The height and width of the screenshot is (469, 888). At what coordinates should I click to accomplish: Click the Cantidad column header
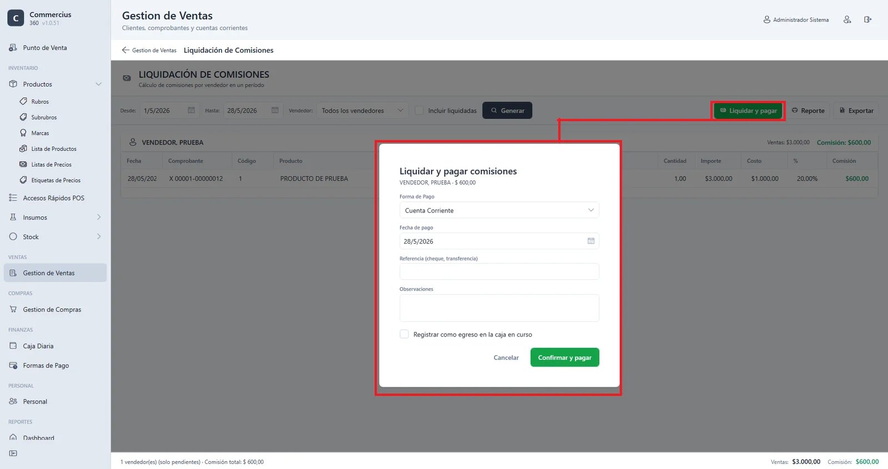pos(675,161)
